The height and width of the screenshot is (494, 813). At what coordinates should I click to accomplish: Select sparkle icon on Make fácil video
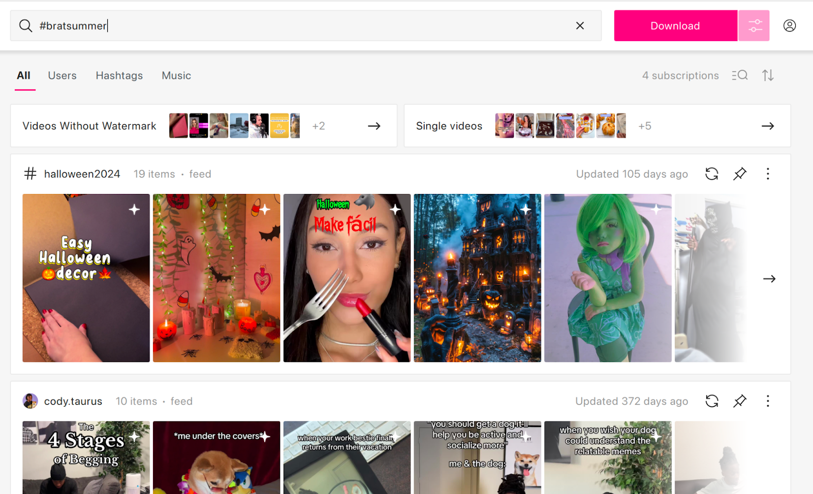395,209
